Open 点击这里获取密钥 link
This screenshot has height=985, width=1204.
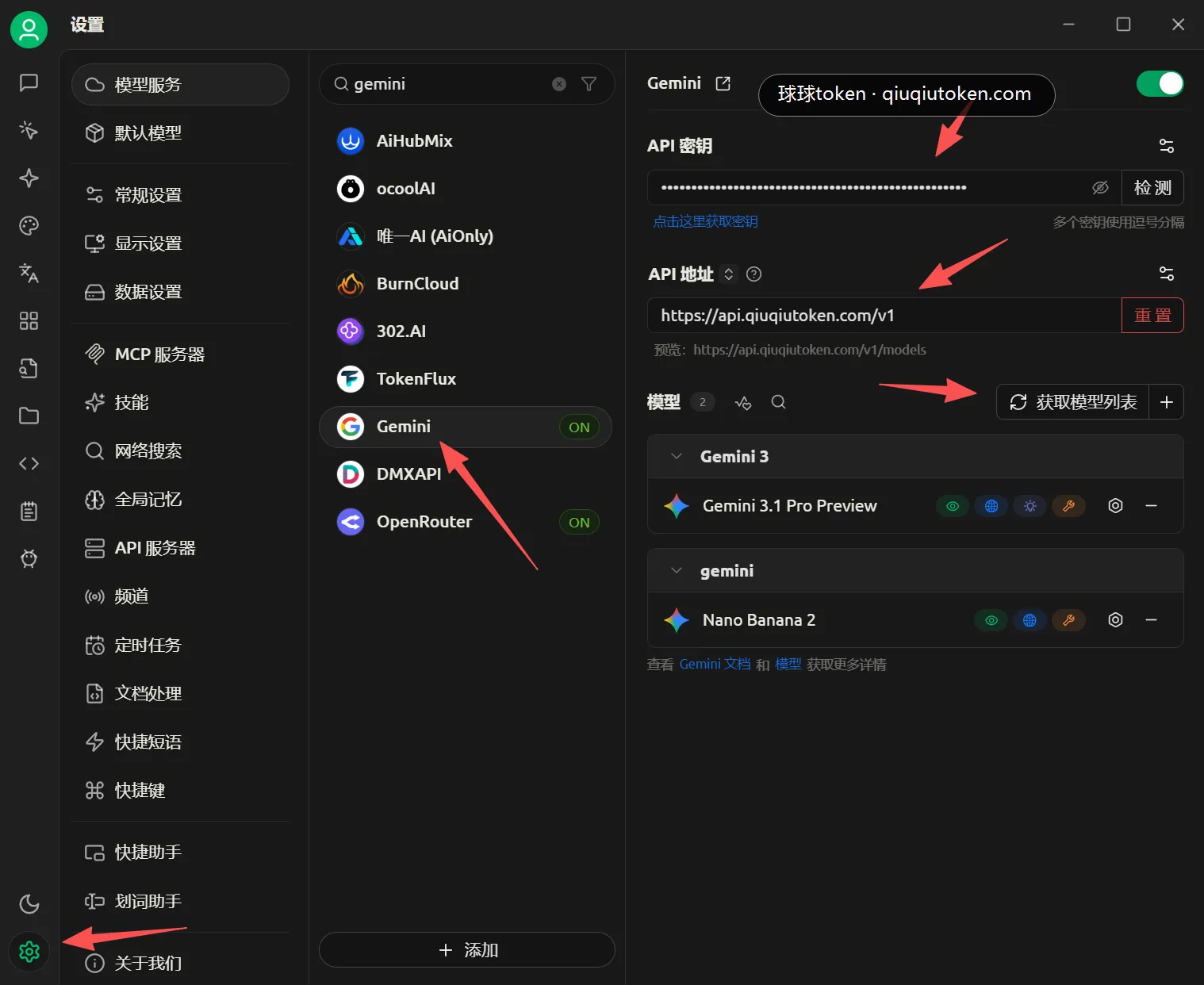click(x=705, y=221)
